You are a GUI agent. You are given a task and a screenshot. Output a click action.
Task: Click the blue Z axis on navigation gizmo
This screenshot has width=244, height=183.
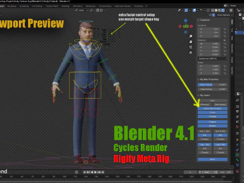pos(186,20)
